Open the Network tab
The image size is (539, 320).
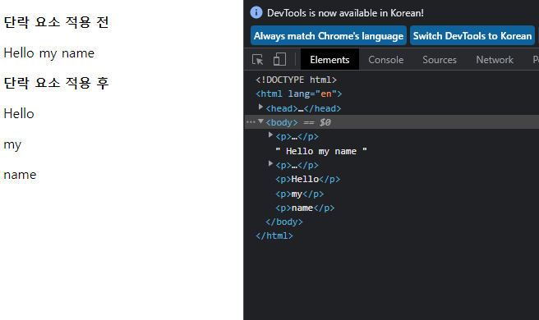tap(495, 60)
